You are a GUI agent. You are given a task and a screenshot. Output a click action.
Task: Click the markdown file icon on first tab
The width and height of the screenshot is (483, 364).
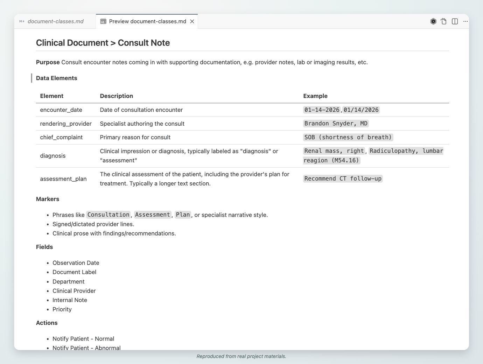coord(22,21)
